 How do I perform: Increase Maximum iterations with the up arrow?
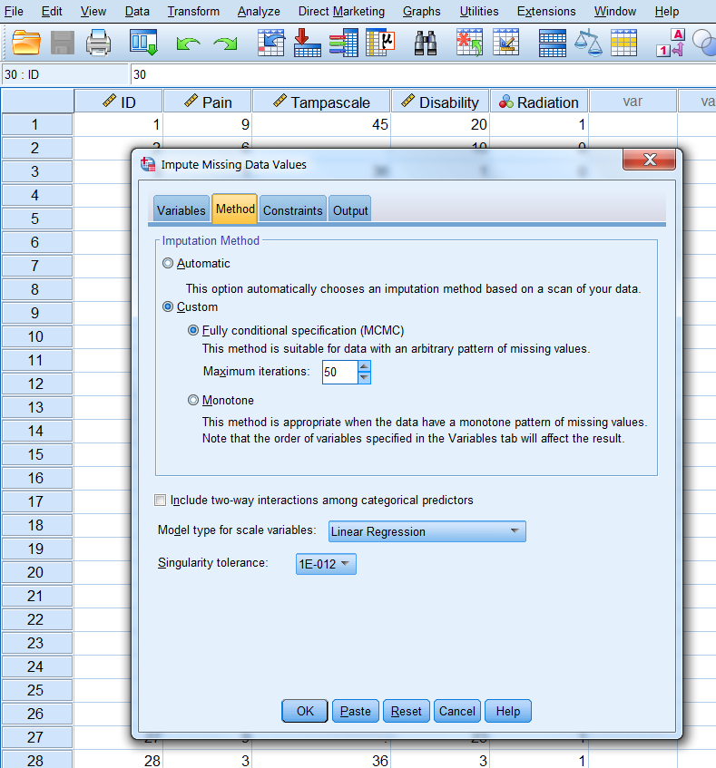tap(364, 366)
